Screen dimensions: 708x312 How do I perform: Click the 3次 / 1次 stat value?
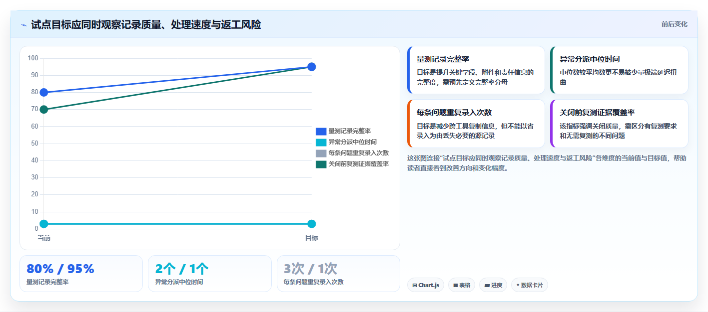pyautogui.click(x=310, y=269)
